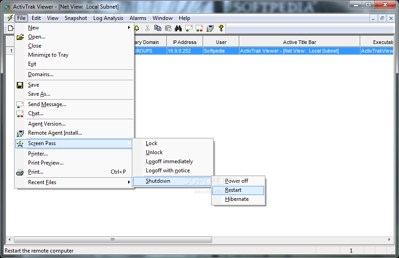This screenshot has height=258, width=399.
Task: Click the Executable column header
Action: (x=377, y=42)
